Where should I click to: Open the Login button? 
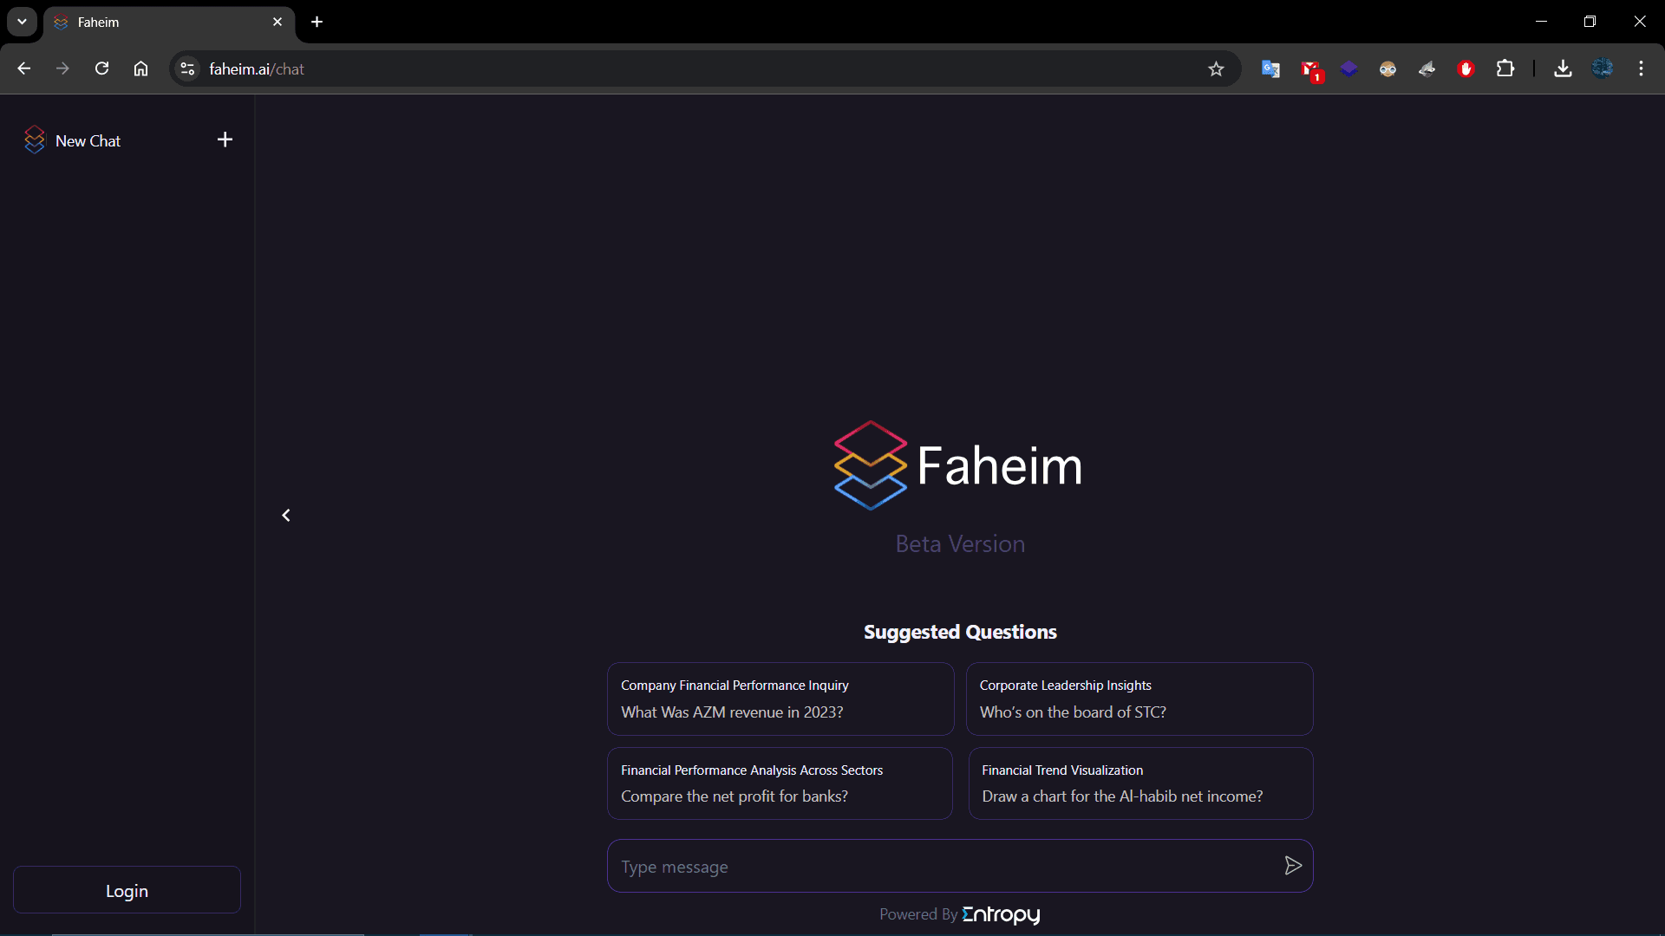coord(127,890)
